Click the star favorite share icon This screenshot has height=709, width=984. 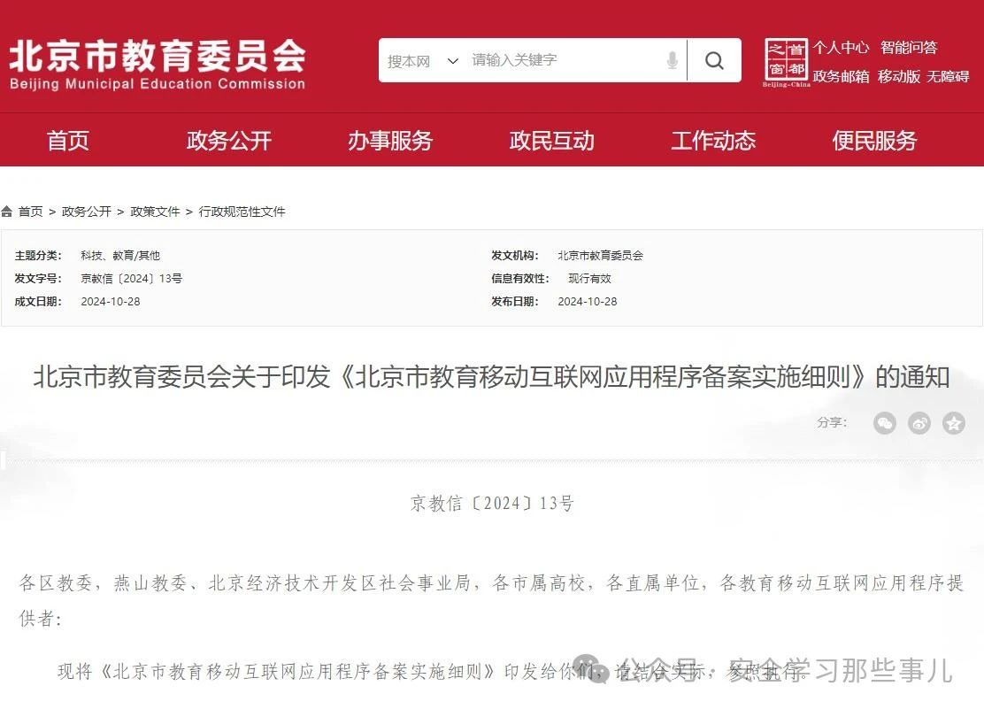click(x=953, y=423)
